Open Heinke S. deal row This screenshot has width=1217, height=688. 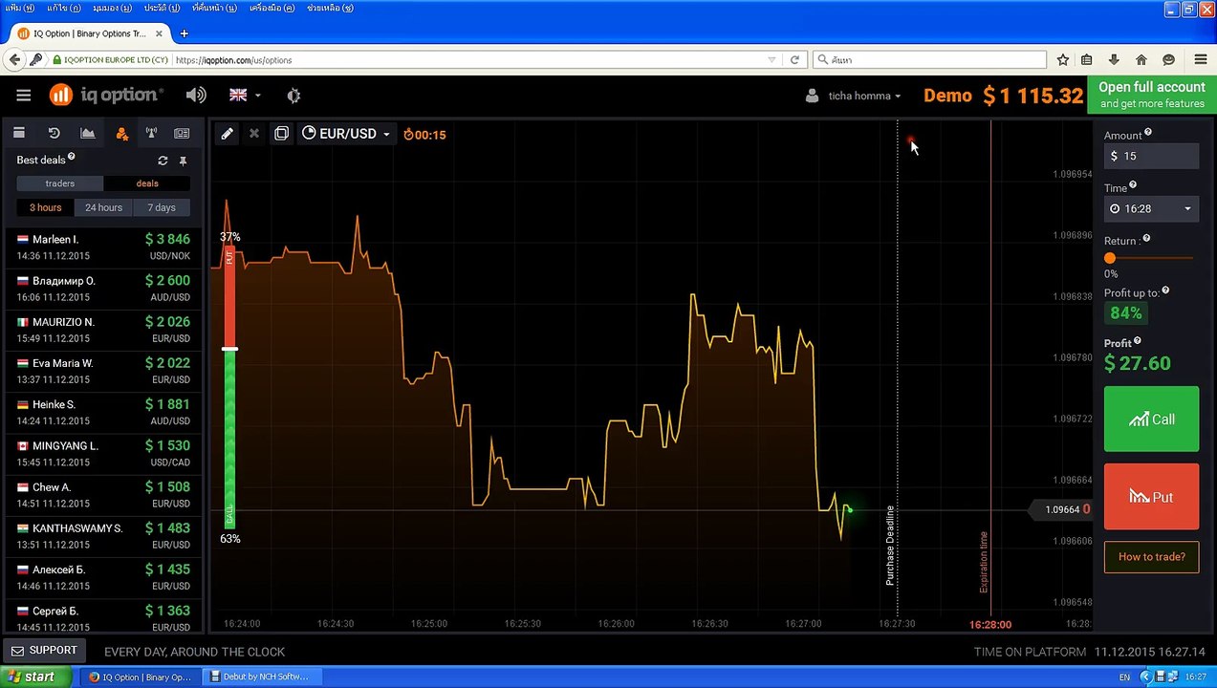click(x=103, y=412)
